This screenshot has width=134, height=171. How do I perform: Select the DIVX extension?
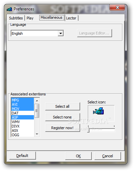(x=23, y=126)
